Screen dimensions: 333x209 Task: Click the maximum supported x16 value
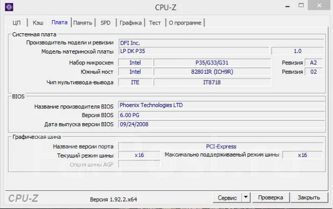coord(302,155)
